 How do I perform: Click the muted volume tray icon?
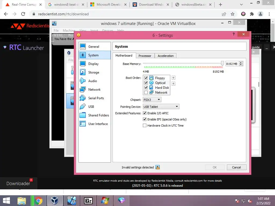[250, 201]
